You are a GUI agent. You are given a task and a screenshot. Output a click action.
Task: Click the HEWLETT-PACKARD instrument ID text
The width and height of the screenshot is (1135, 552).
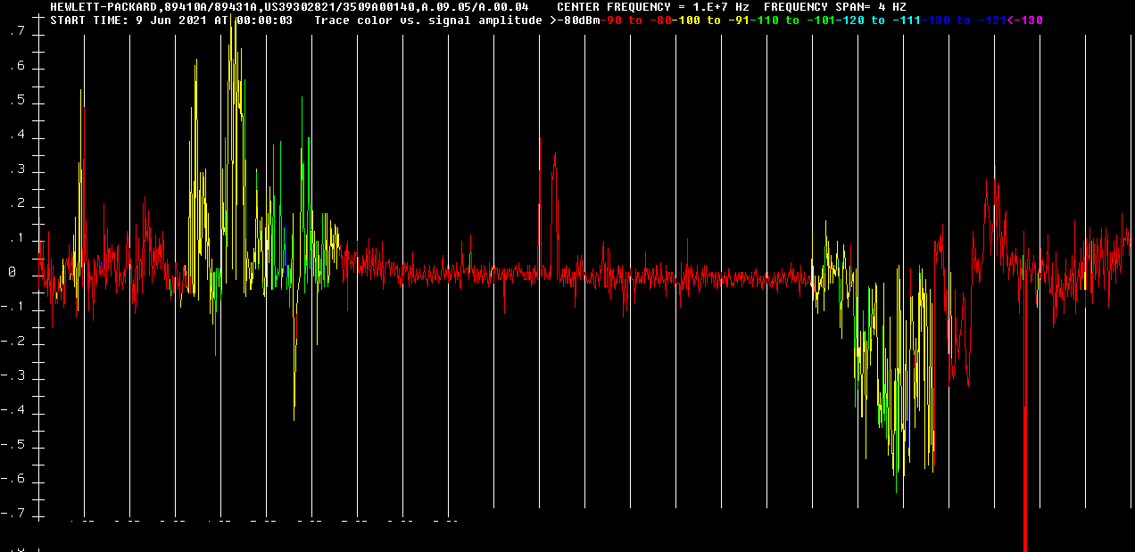pos(289,7)
